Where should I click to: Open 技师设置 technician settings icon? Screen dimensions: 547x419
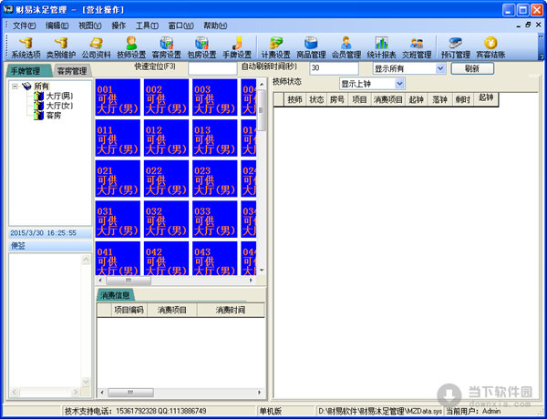point(131,46)
